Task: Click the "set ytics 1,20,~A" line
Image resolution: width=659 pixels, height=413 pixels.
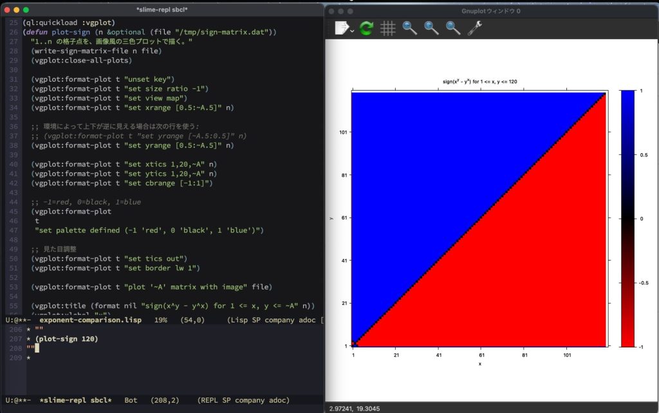Action: [x=124, y=174]
